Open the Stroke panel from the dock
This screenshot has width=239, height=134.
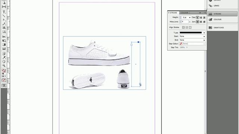223,14
